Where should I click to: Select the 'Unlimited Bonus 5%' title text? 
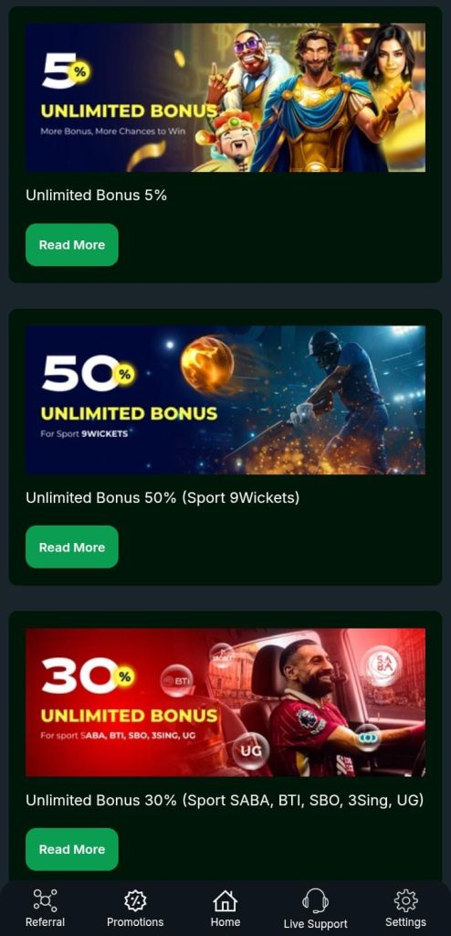[x=96, y=196]
